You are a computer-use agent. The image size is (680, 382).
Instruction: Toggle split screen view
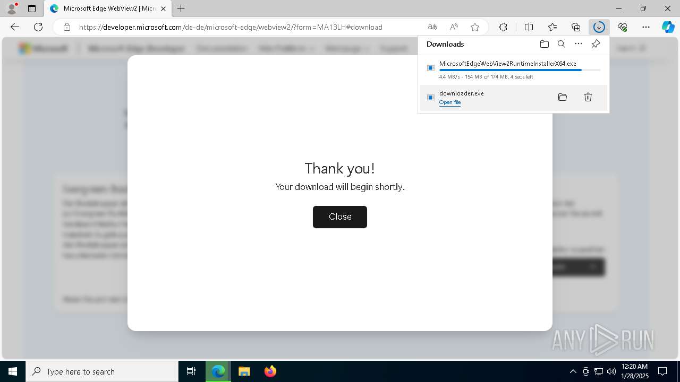(529, 27)
